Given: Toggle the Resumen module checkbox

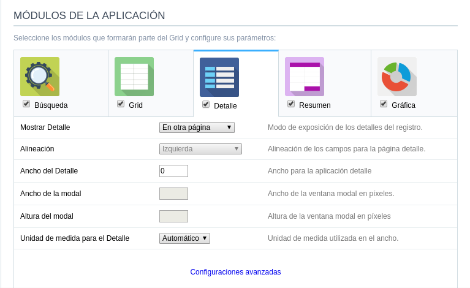Looking at the screenshot, I should tap(291, 104).
